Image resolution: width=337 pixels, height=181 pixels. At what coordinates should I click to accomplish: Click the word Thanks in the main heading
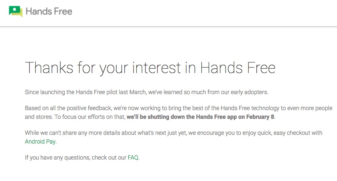[47, 68]
